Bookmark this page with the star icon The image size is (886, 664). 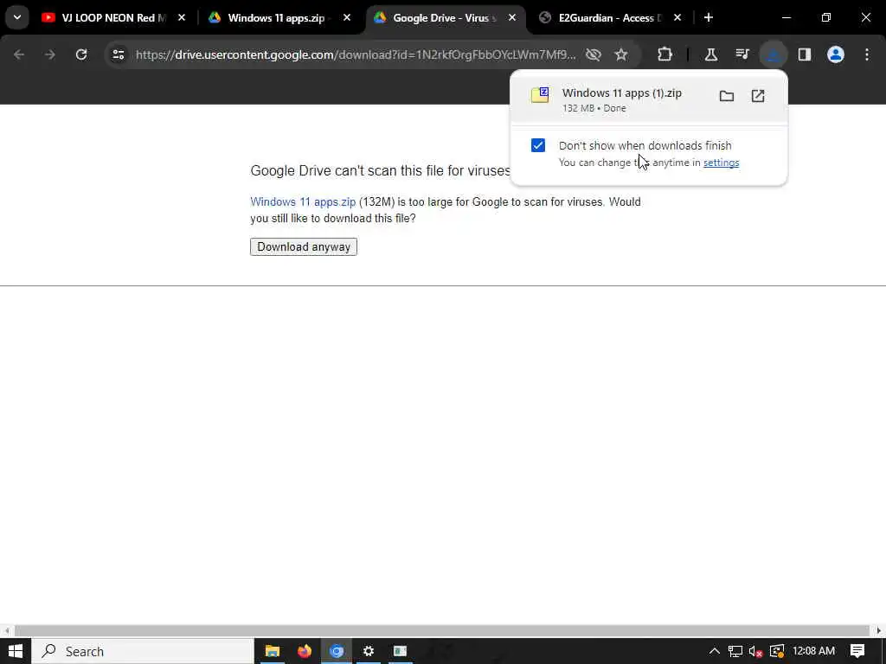(621, 54)
